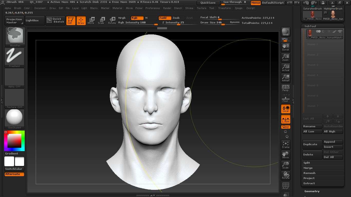Open the FreeHand stroke picker
Viewport: 351px width, 197px height.
point(14,57)
